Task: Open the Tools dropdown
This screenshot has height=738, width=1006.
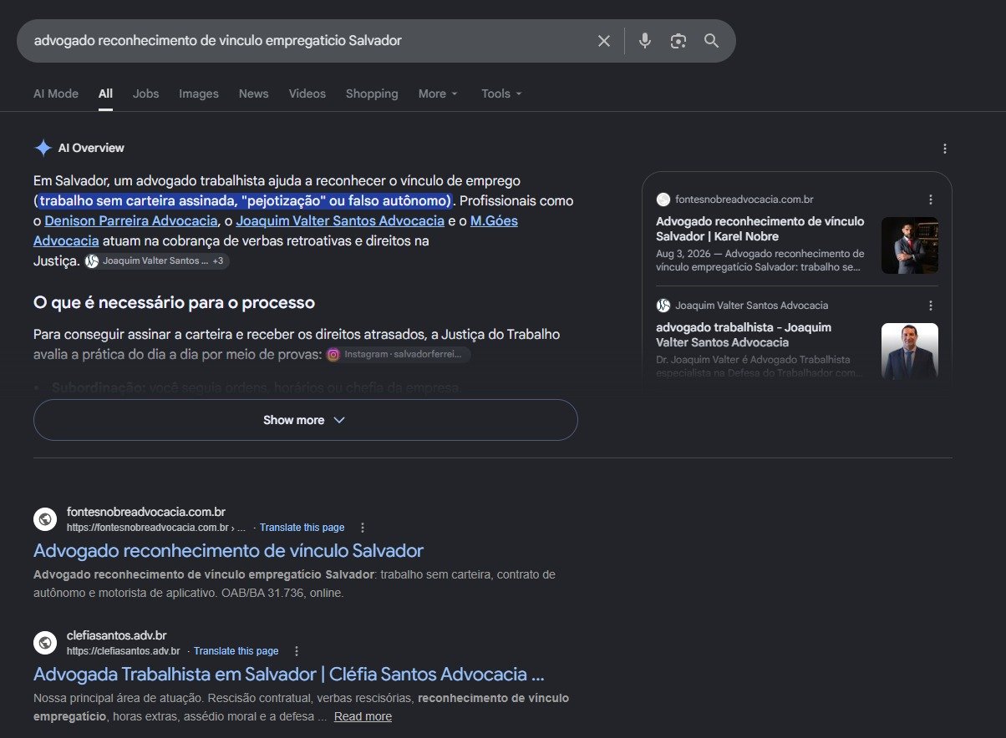Action: [x=501, y=94]
